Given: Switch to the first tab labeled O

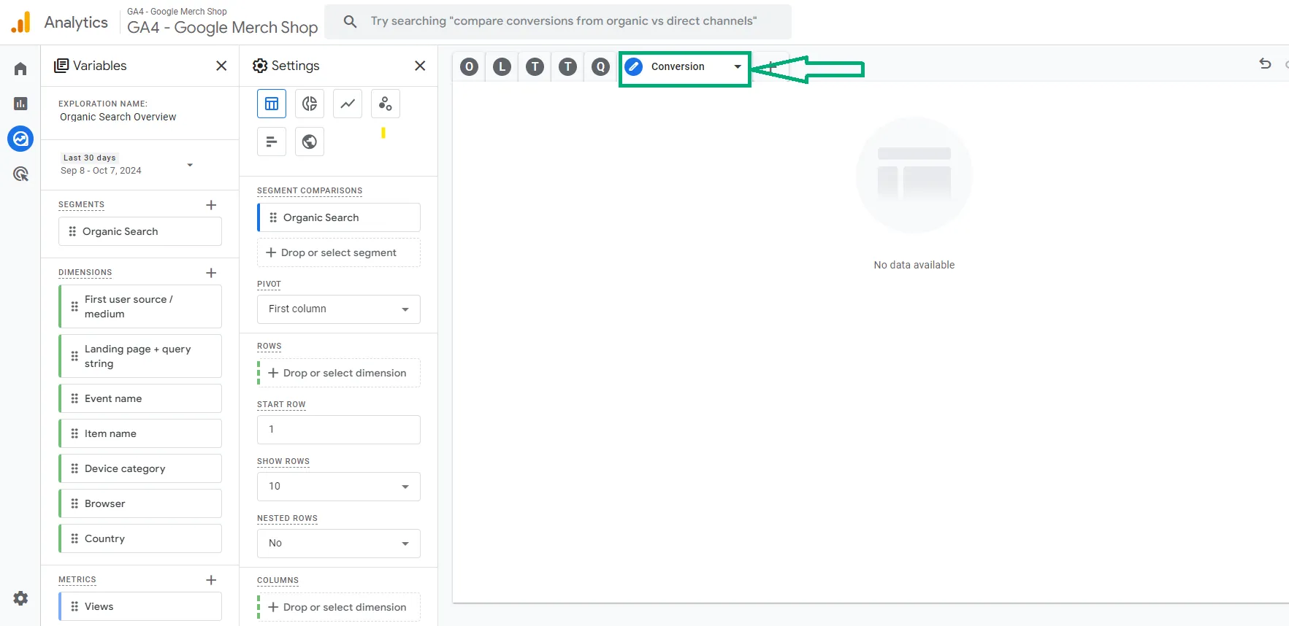Looking at the screenshot, I should tap(470, 67).
